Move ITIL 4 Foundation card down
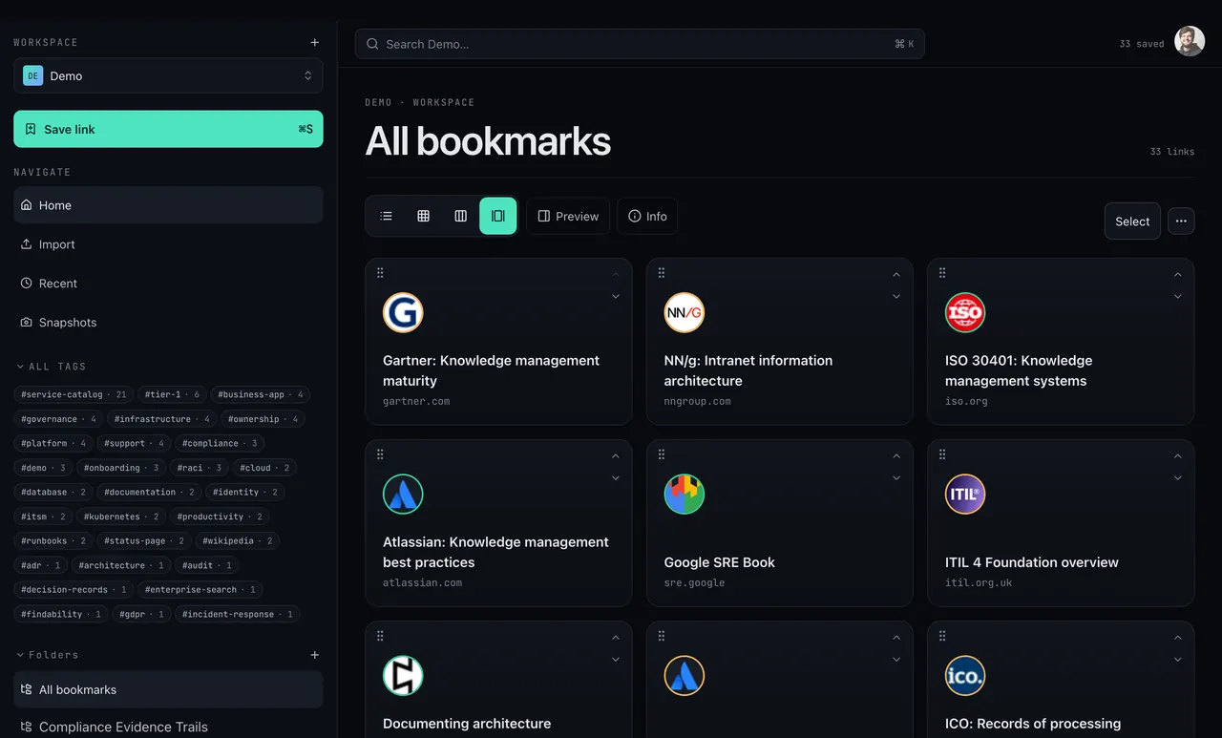Image resolution: width=1222 pixels, height=738 pixels. (1178, 478)
